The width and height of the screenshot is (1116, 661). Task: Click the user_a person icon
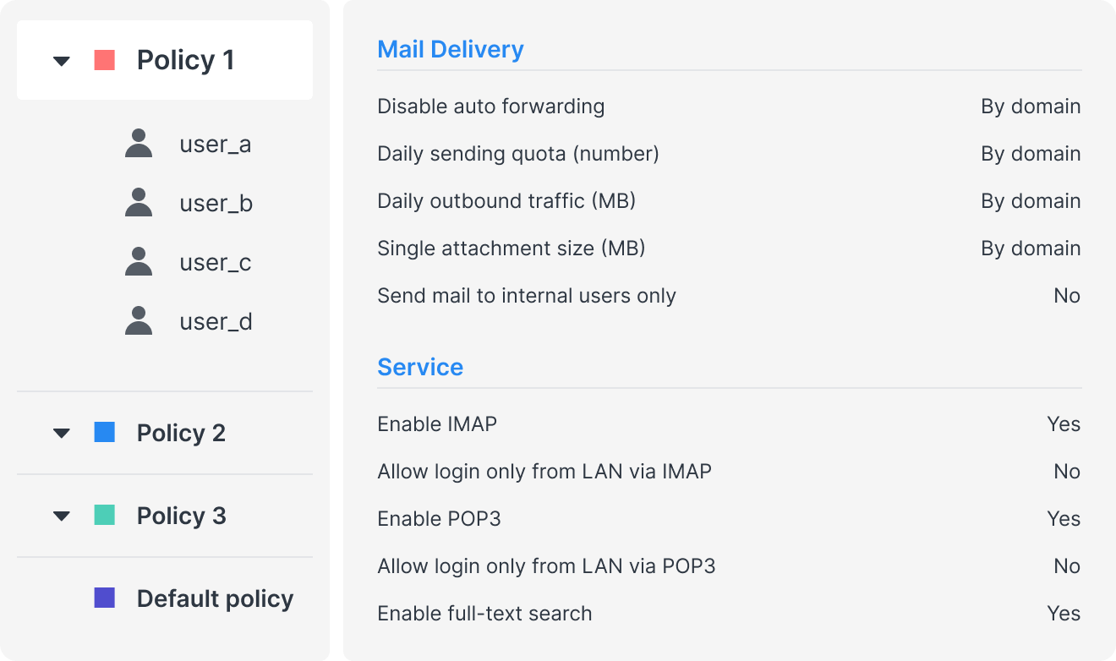139,144
